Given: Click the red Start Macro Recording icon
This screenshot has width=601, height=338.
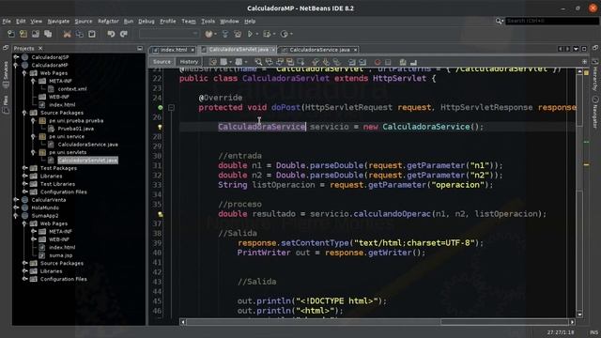Looking at the screenshot, I should pos(378,62).
